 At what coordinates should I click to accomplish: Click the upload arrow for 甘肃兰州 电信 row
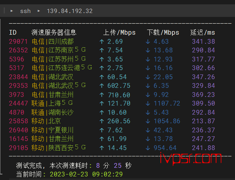102,95
